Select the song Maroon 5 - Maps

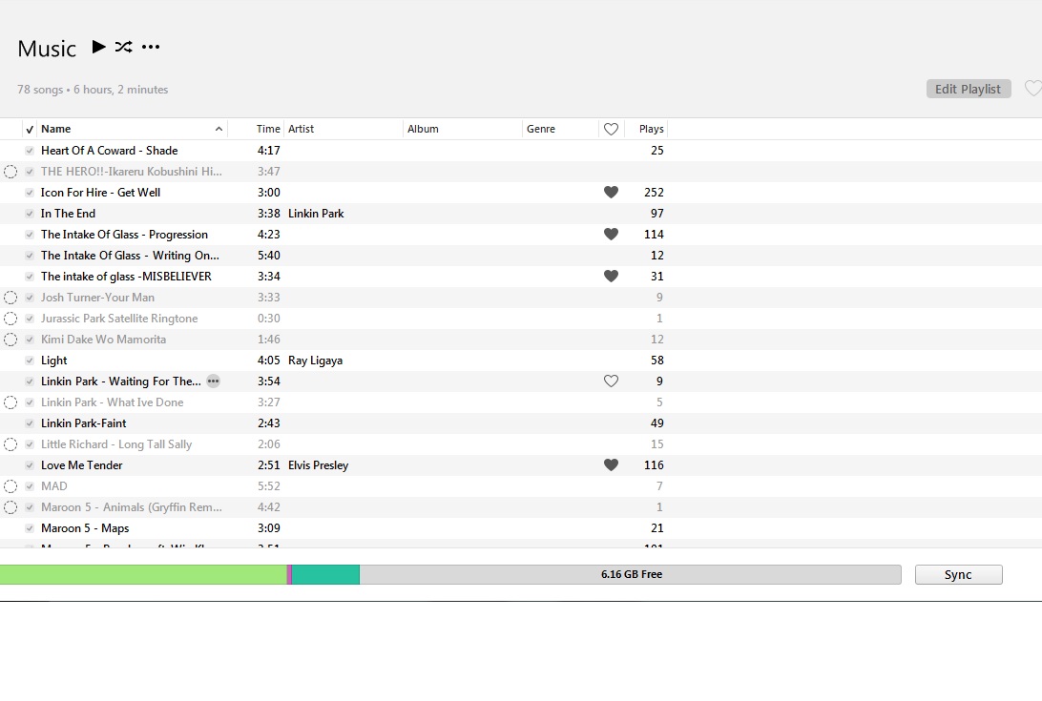pos(85,528)
